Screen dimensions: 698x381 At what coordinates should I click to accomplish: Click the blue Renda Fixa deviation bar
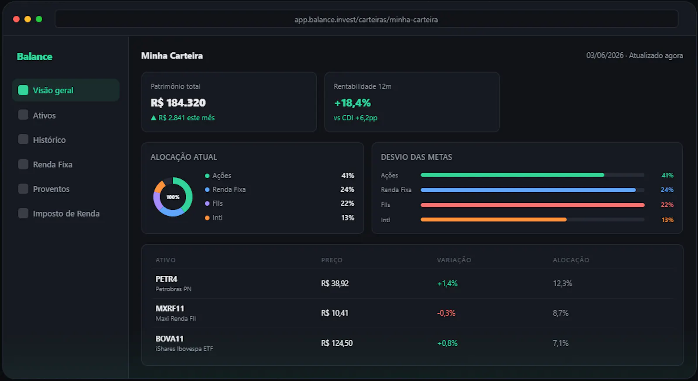(528, 190)
